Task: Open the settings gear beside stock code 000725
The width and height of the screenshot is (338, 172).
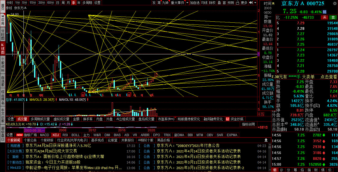Action: [335, 3]
